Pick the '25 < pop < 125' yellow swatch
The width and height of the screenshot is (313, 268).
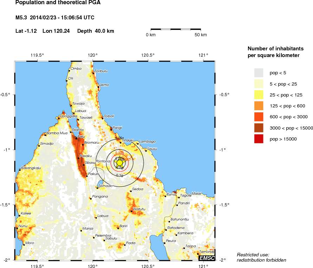[x=259, y=94]
